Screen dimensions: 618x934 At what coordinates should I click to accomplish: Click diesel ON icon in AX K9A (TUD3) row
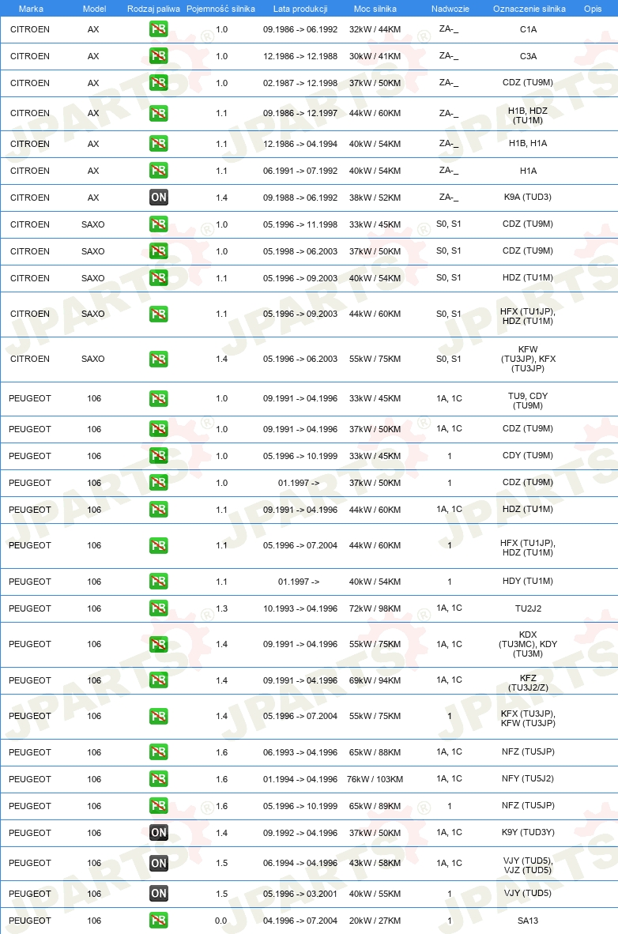click(159, 198)
